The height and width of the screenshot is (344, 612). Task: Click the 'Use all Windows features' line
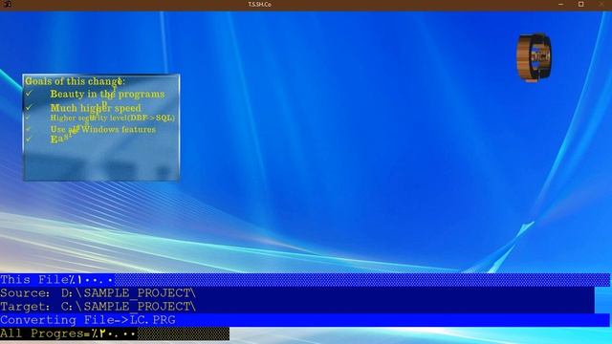[x=103, y=129]
